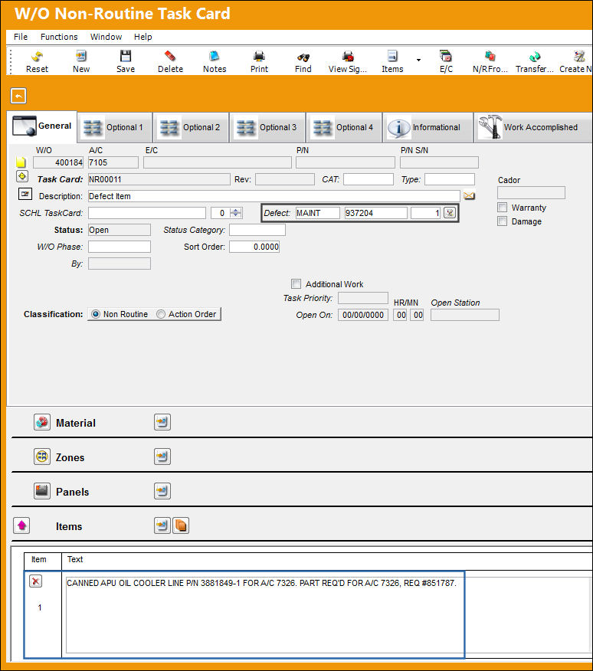The width and height of the screenshot is (593, 671).
Task: Open the Zones add arrow button
Action: [x=162, y=457]
